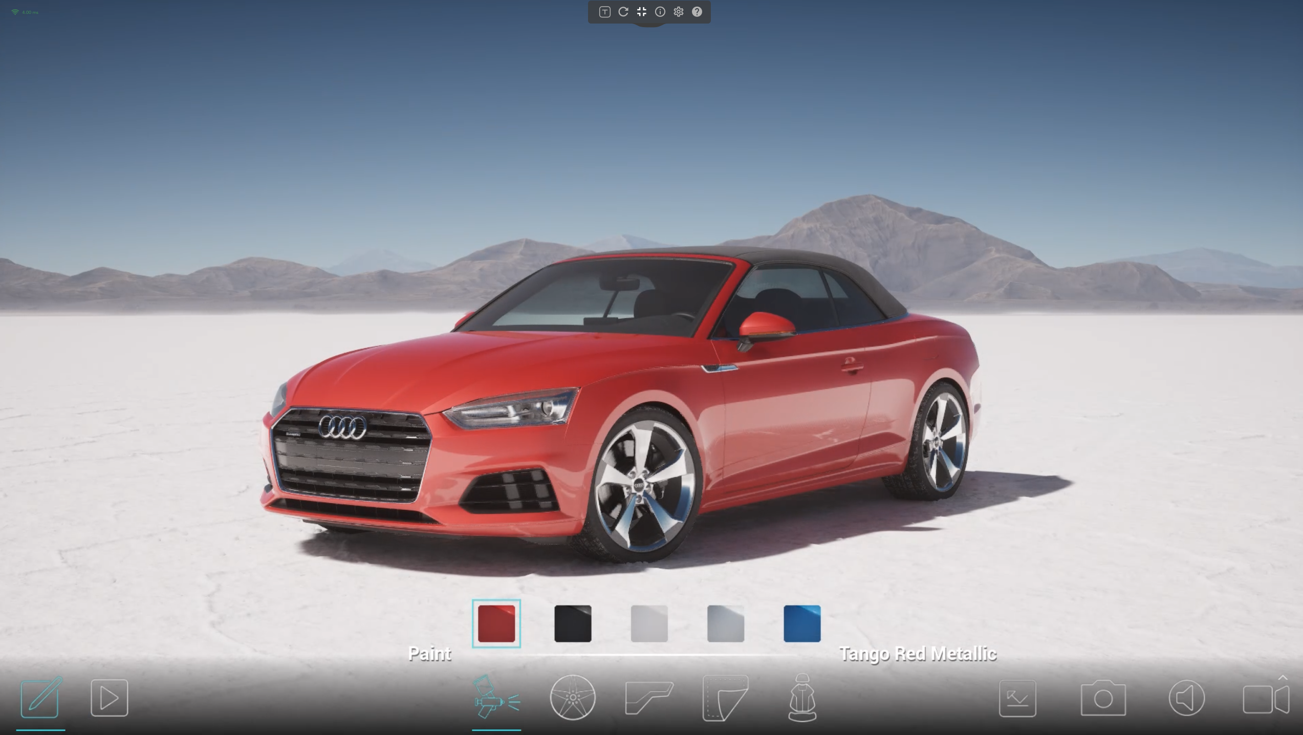Toggle the T text overlay button

604,12
